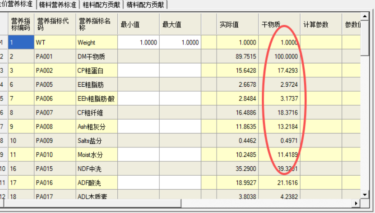The width and height of the screenshot is (375, 213).
Task: Click the 干物质 column header
Action: pos(279,24)
